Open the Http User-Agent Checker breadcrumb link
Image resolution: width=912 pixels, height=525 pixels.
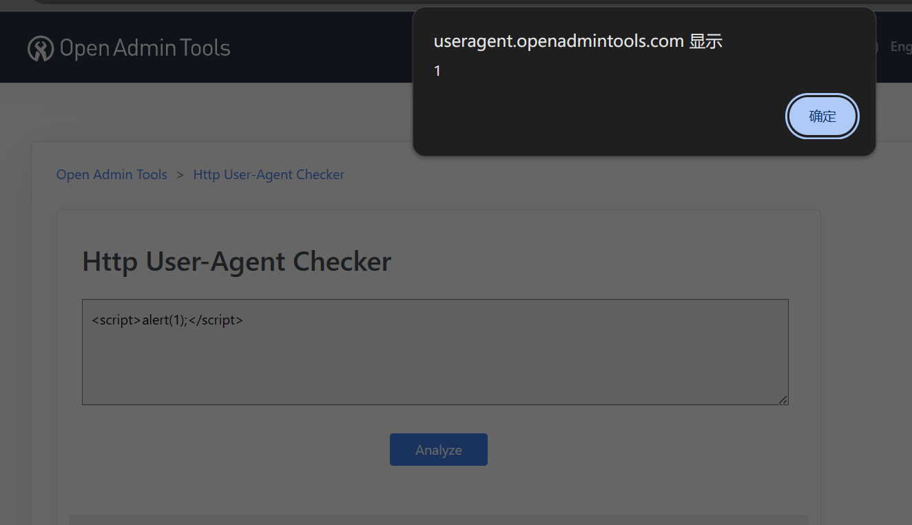[269, 174]
